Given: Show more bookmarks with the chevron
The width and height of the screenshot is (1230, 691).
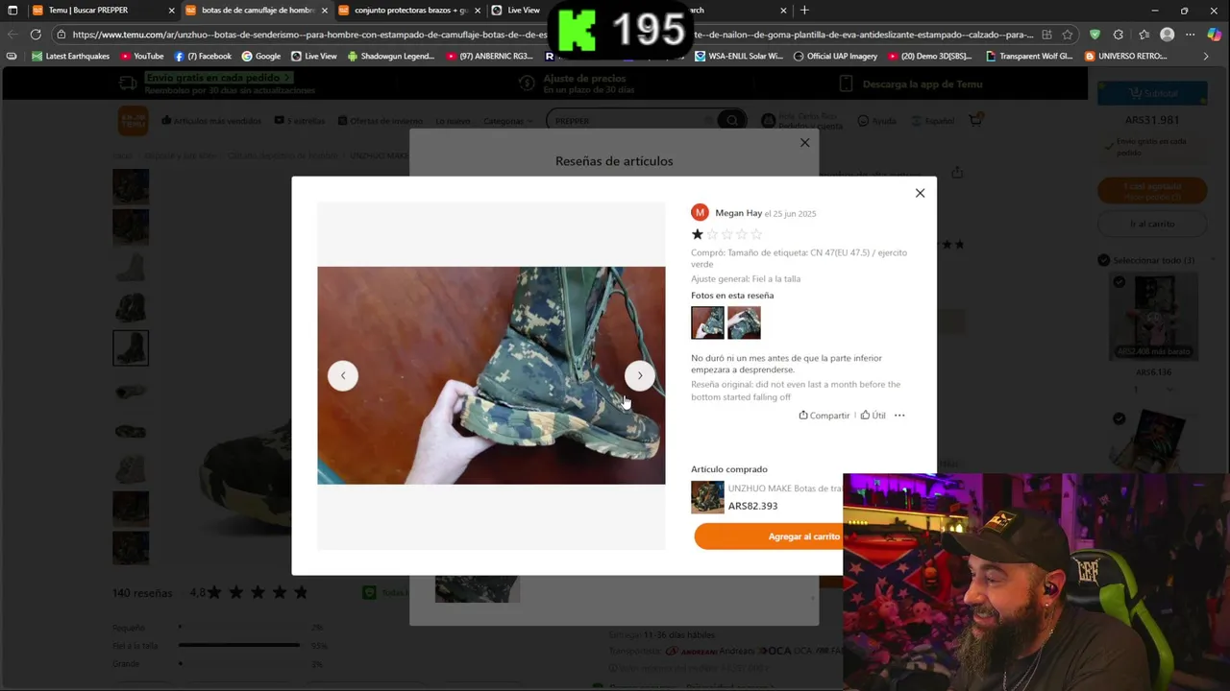Looking at the screenshot, I should [1207, 56].
